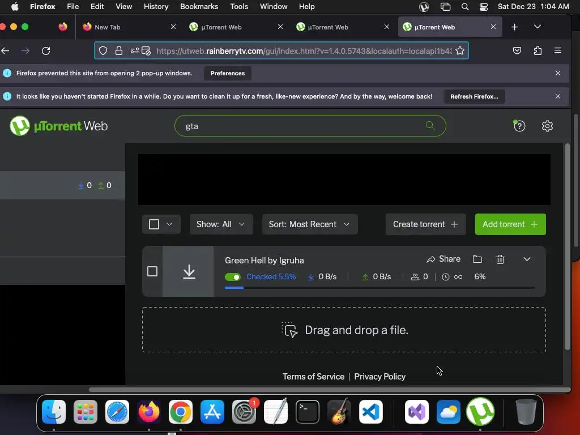
Task: Open the select-all dropdown arrow
Action: (x=169, y=224)
